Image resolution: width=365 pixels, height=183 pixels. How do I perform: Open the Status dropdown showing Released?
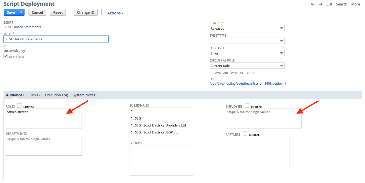pos(247,28)
